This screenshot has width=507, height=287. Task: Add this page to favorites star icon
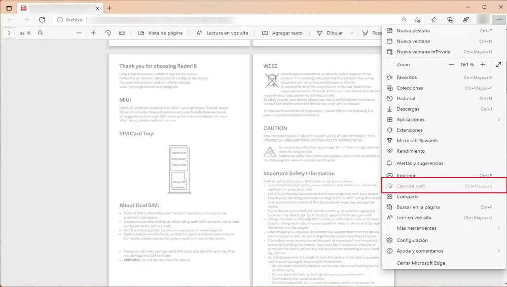coord(417,20)
